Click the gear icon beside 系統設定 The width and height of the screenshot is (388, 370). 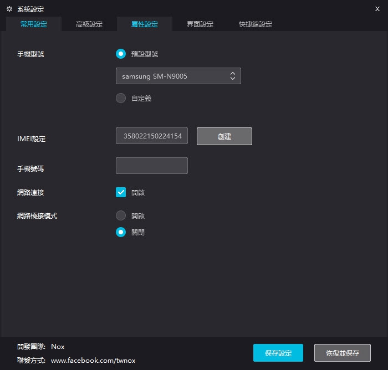(9, 9)
